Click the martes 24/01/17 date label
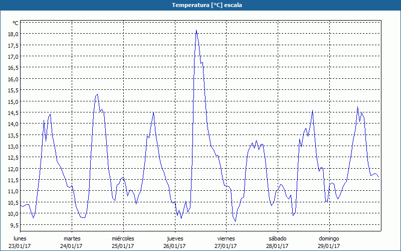 pos(72,242)
